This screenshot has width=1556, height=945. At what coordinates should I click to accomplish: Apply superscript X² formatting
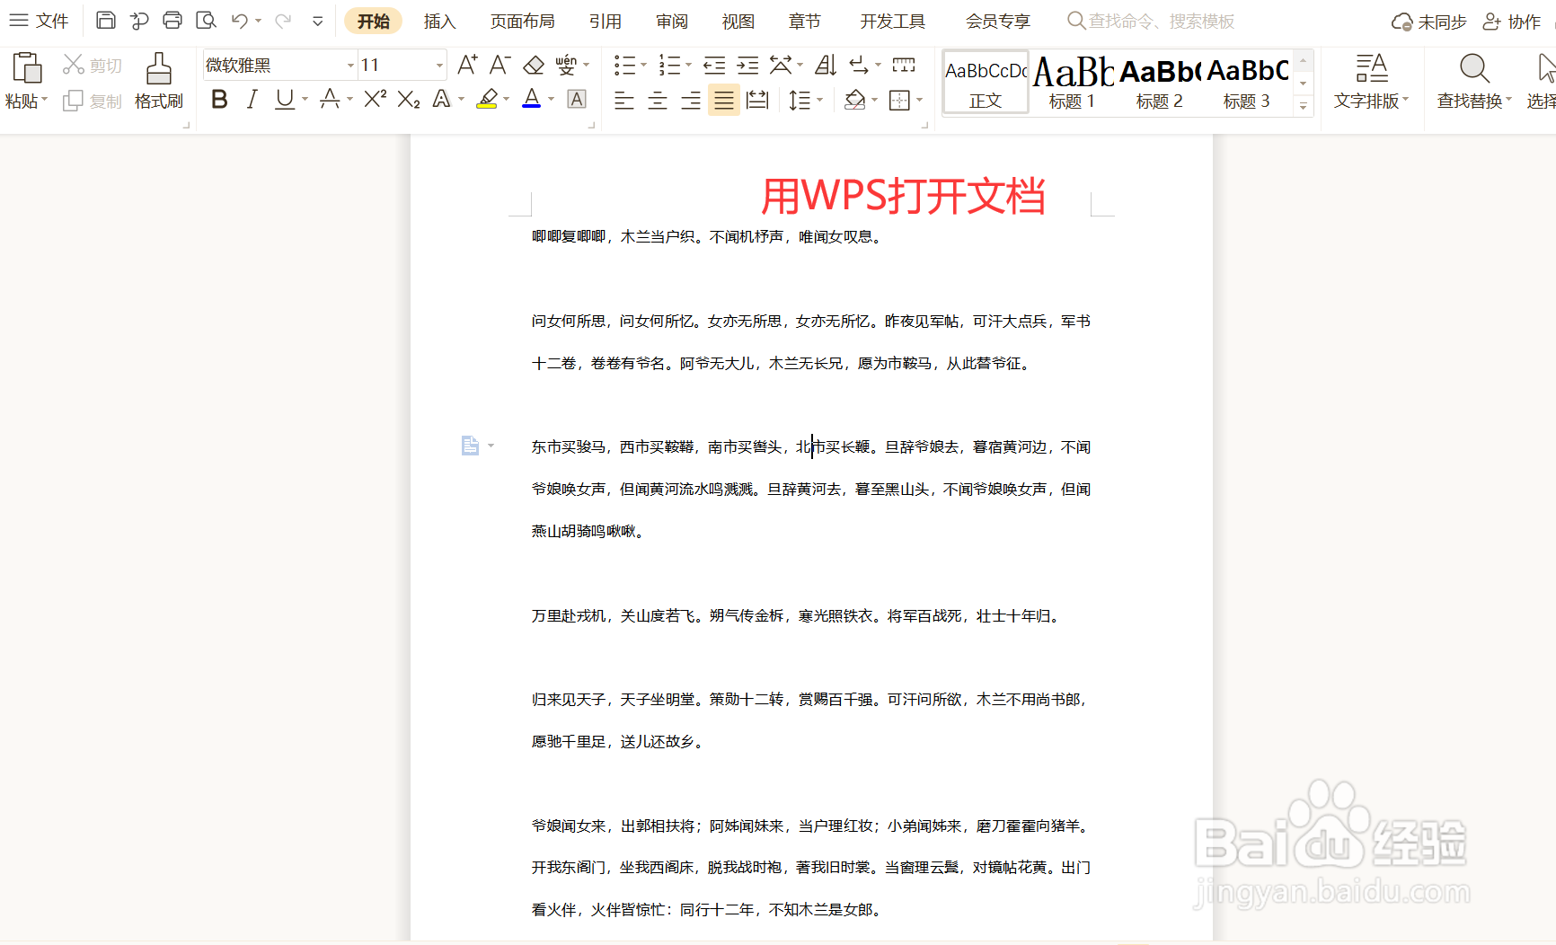click(375, 99)
